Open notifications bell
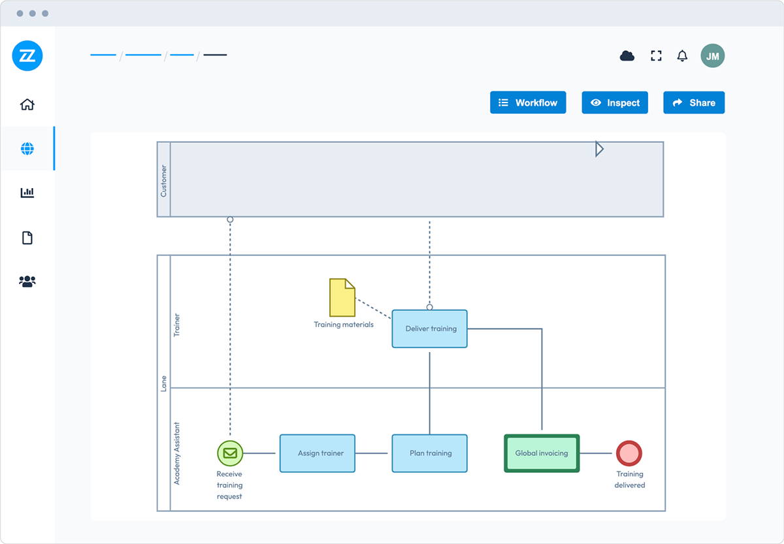Screen dimensions: 784x544 [682, 56]
